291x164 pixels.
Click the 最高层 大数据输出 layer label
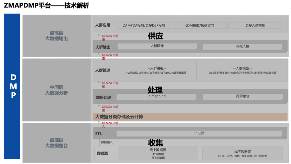pyautogui.click(x=57, y=36)
